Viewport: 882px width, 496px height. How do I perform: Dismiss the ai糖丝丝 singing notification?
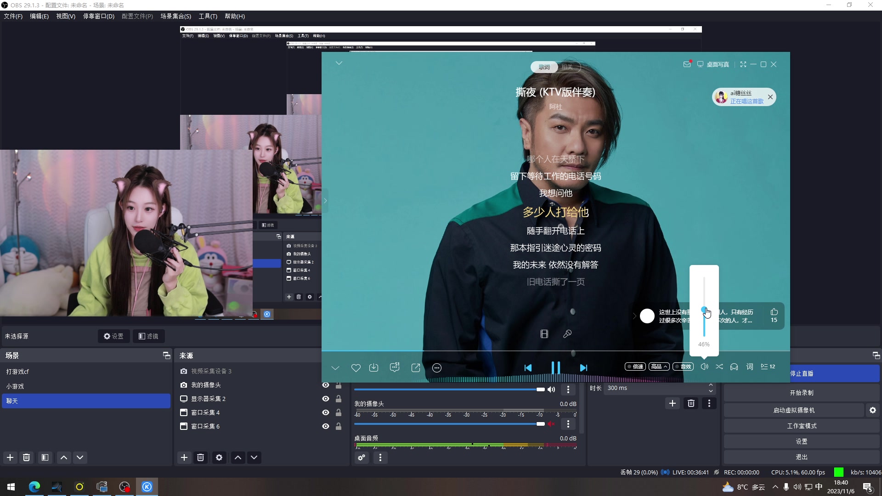click(770, 97)
